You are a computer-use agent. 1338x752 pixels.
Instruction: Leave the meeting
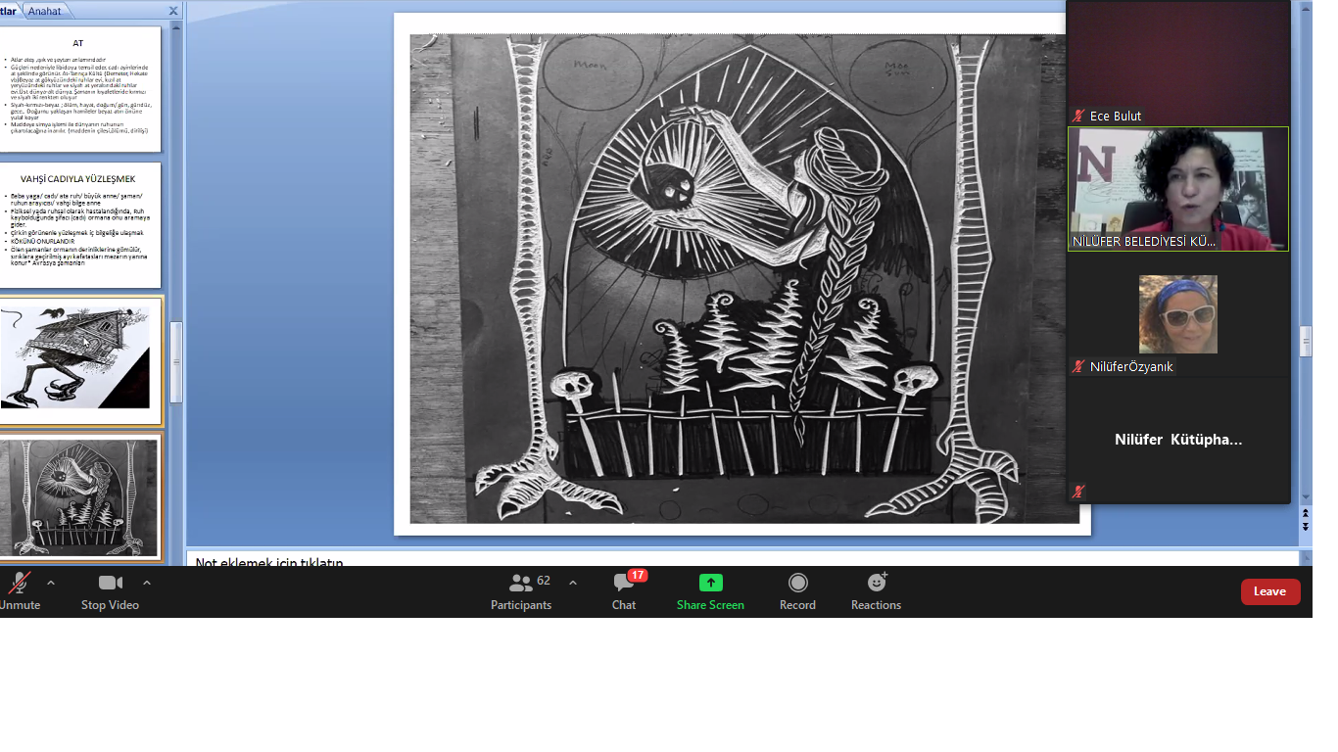pos(1270,591)
